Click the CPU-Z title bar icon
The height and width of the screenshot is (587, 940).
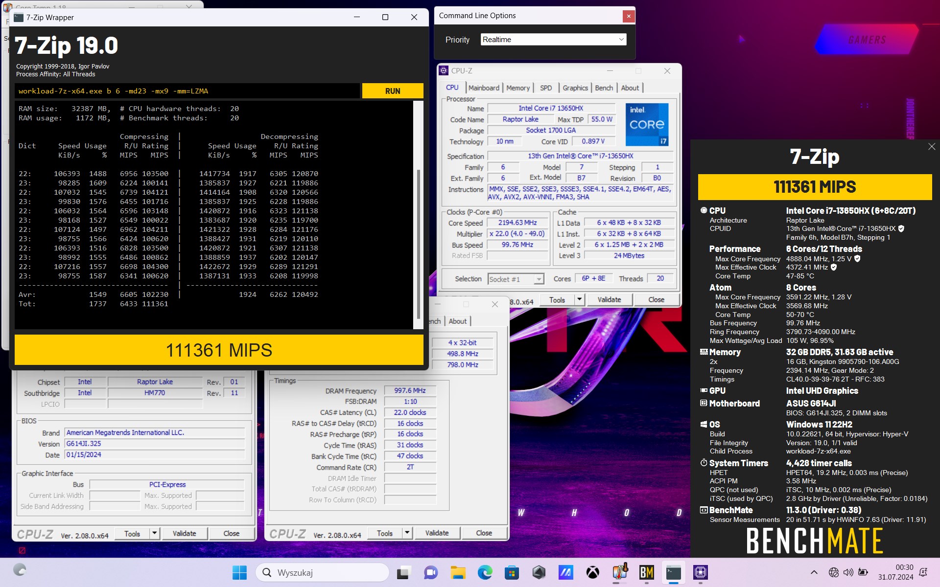point(444,71)
